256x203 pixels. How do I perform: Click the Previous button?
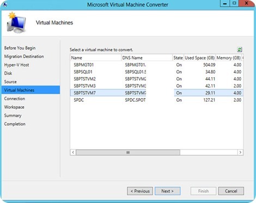(x=140, y=191)
